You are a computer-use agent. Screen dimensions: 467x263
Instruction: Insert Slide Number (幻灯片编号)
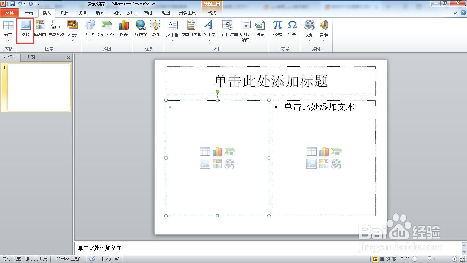245,31
